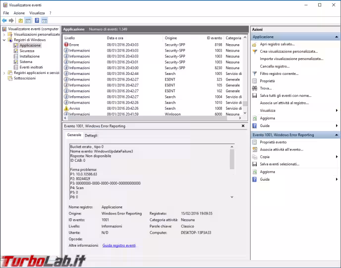Switch to the Dettagli tab

coord(91,135)
